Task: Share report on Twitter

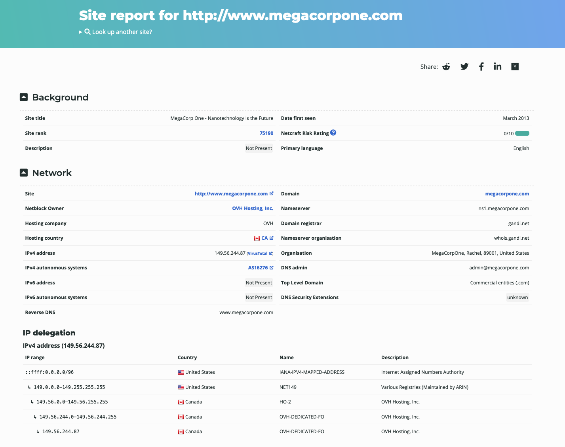Action: (x=464, y=66)
